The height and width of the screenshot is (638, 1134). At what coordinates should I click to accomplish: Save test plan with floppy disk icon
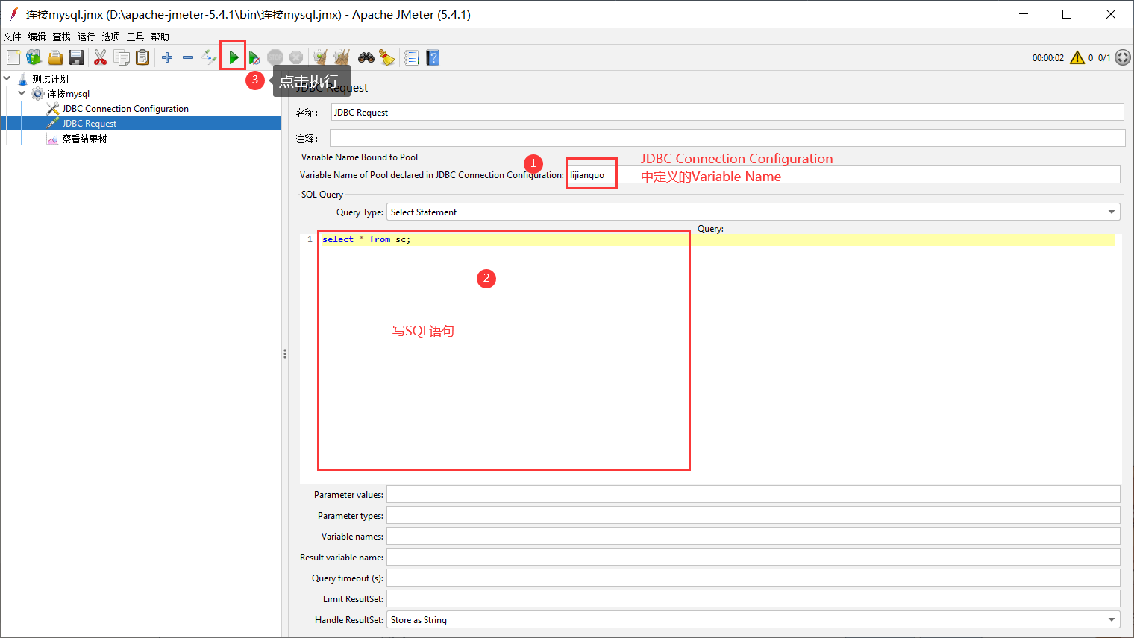coord(75,57)
